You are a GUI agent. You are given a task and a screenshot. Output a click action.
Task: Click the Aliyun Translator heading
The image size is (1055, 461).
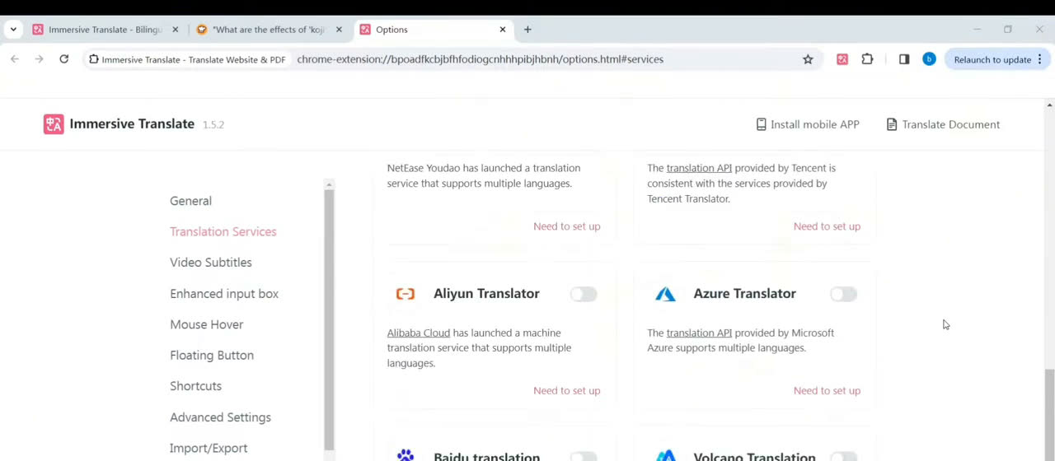[486, 294]
